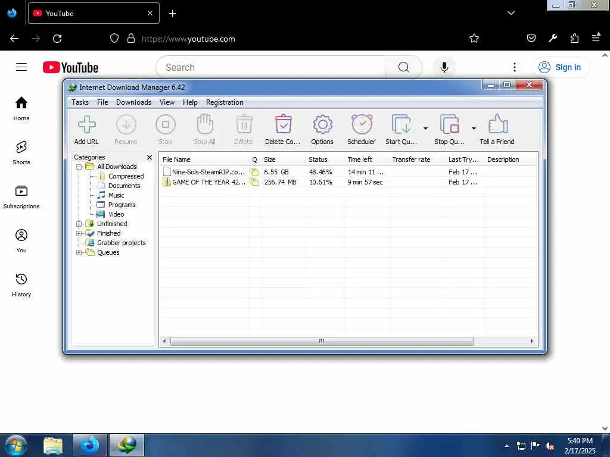The image size is (610, 457).
Task: Open the Downloads menu
Action: (133, 102)
